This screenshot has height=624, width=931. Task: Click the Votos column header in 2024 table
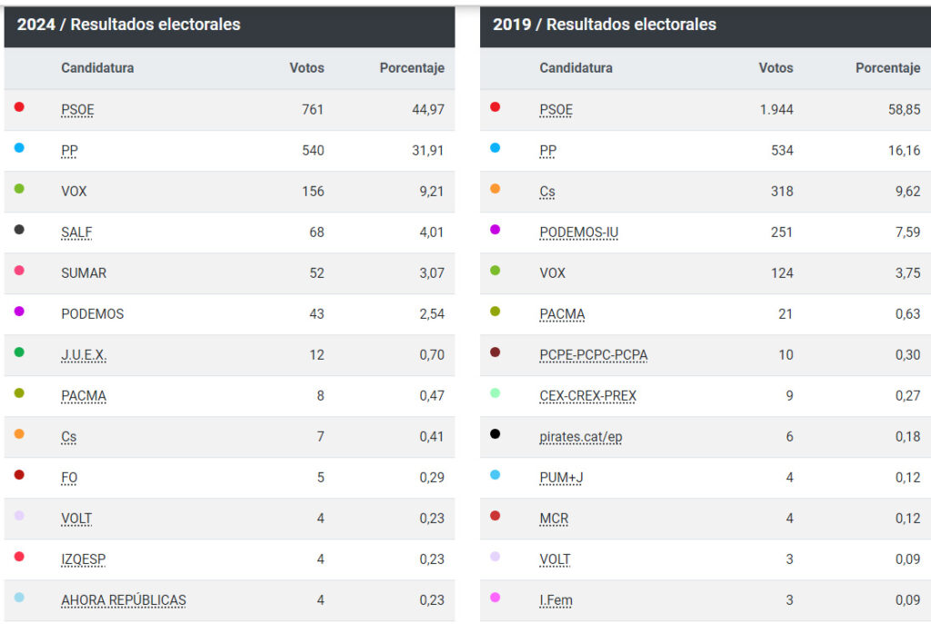[x=306, y=68]
